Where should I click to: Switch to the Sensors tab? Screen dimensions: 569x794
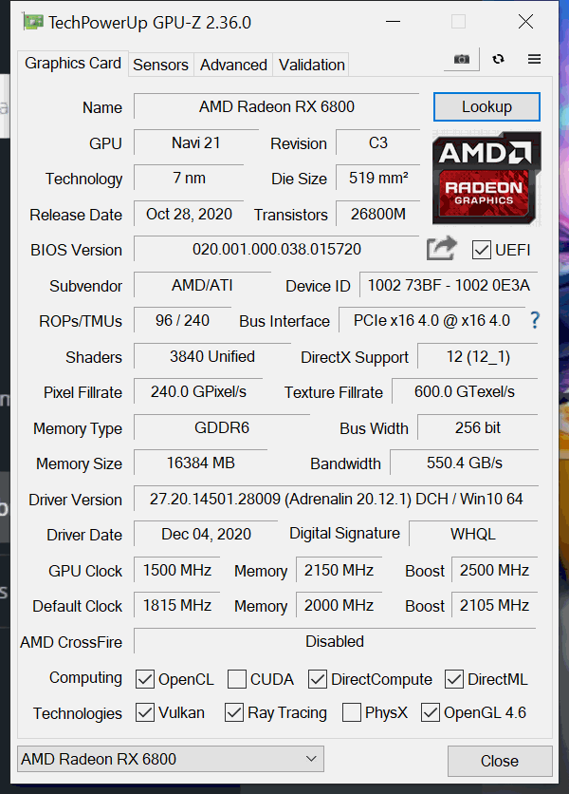(x=160, y=65)
